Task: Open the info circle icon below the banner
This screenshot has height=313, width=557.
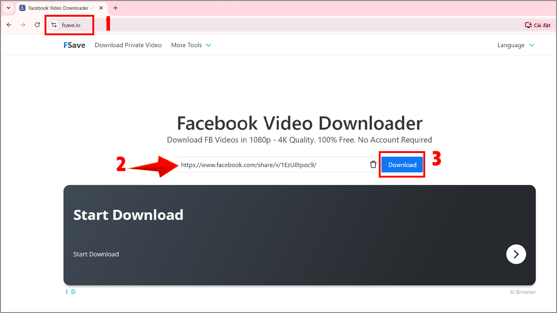Action: pyautogui.click(x=73, y=292)
